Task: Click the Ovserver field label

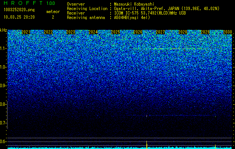Action: pos(76,4)
